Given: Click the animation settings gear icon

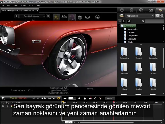Looking at the screenshot, I should pyautogui.click(x=59, y=98).
